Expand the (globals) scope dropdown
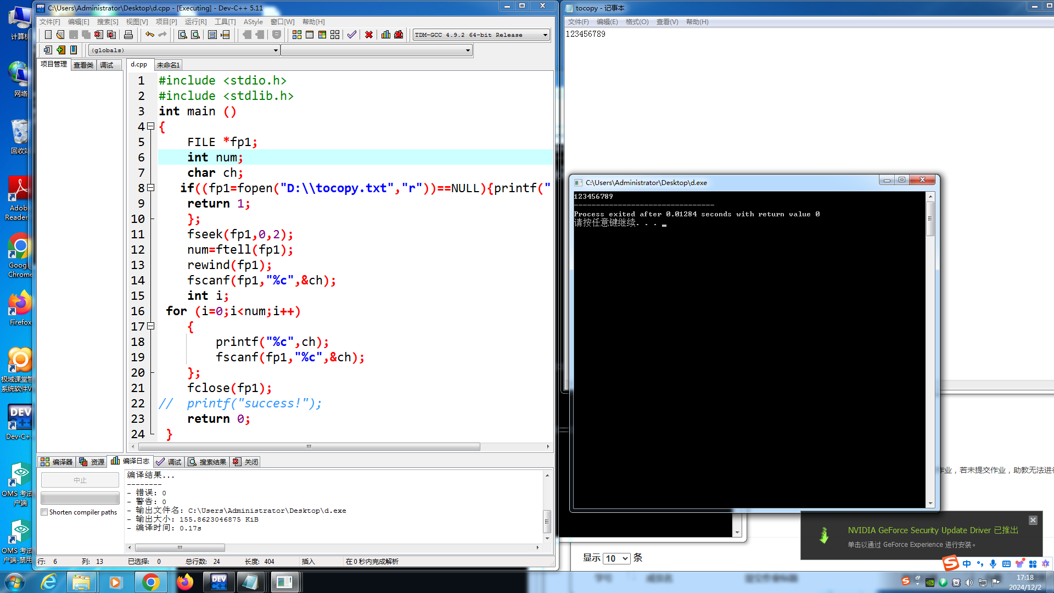This screenshot has height=593, width=1054. click(x=276, y=51)
